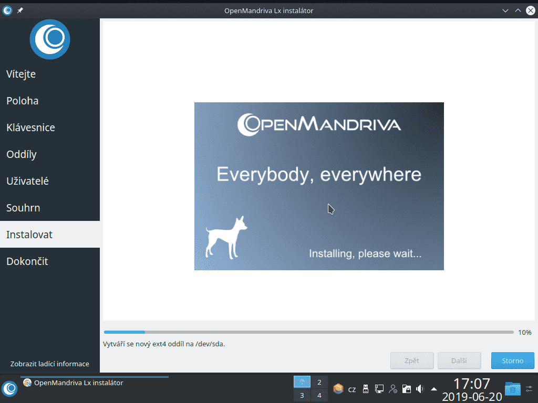Open the network connections tray icon
This screenshot has height=403, width=538.
click(379, 389)
